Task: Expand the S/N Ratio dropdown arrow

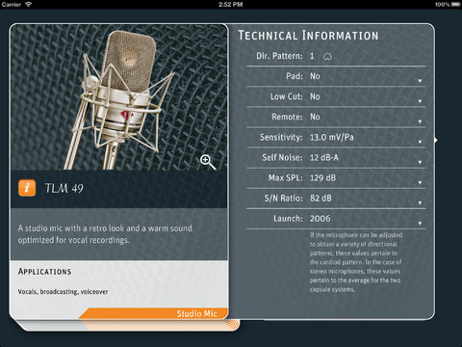Action: click(420, 203)
